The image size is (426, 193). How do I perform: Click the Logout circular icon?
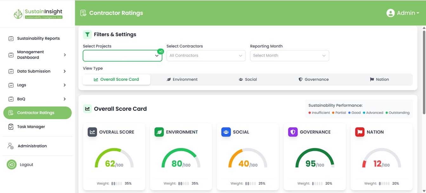[12, 164]
